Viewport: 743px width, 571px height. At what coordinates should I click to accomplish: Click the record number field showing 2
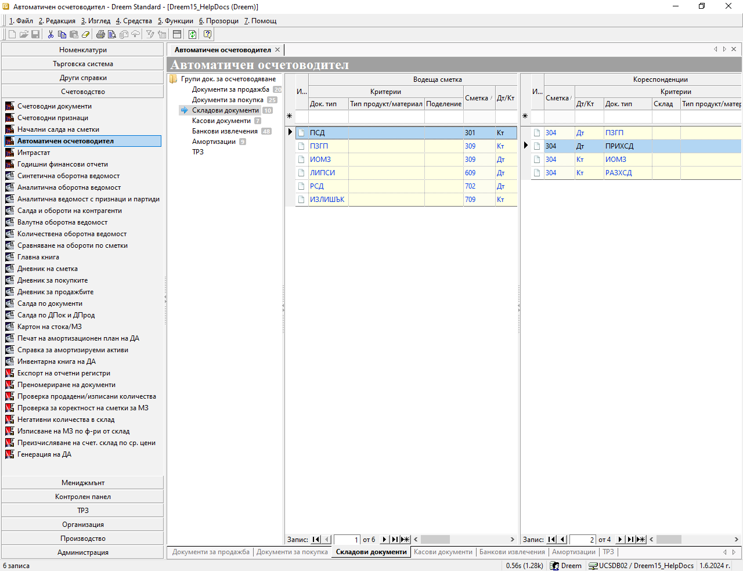[x=582, y=540]
